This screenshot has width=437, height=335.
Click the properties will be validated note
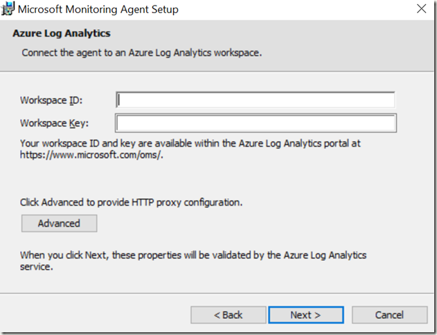coord(193,261)
